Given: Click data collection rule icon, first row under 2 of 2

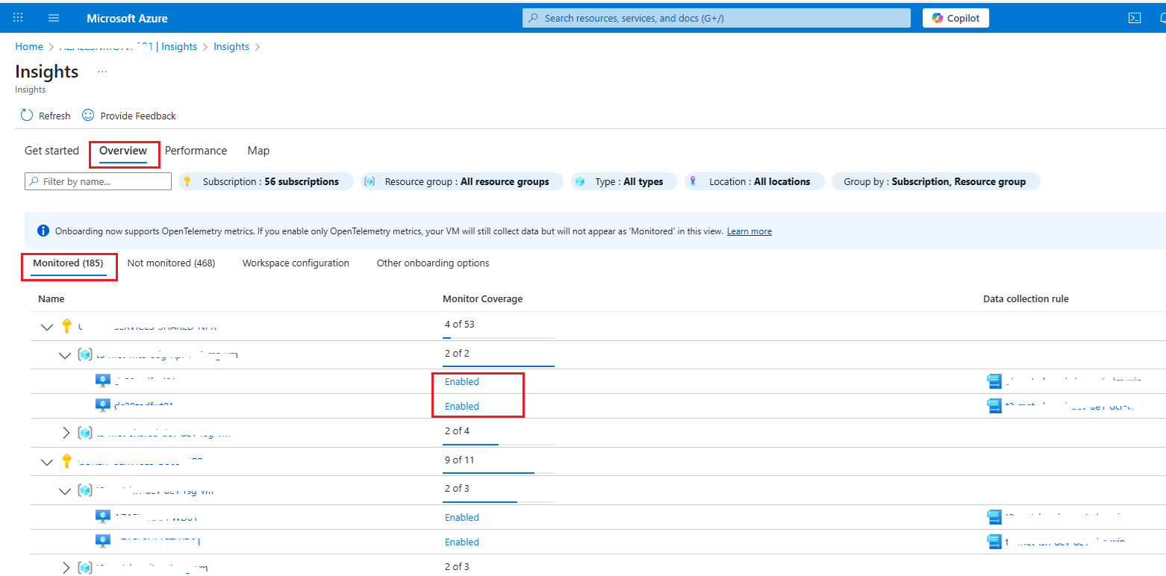Looking at the screenshot, I should tap(994, 381).
